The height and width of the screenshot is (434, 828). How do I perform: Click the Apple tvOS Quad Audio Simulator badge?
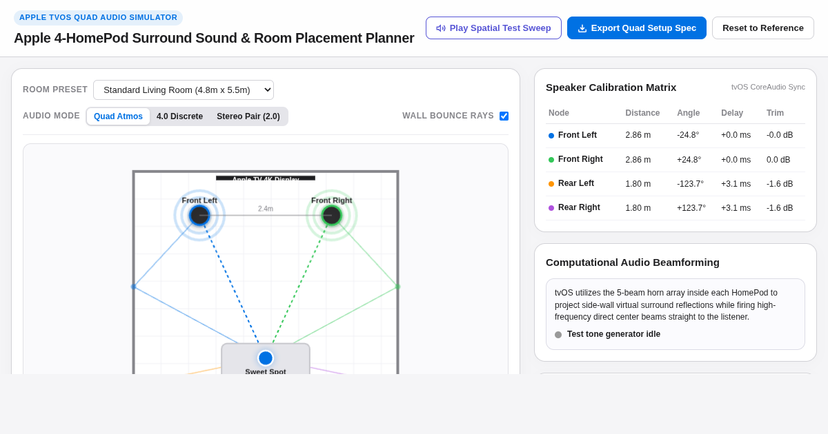(98, 18)
